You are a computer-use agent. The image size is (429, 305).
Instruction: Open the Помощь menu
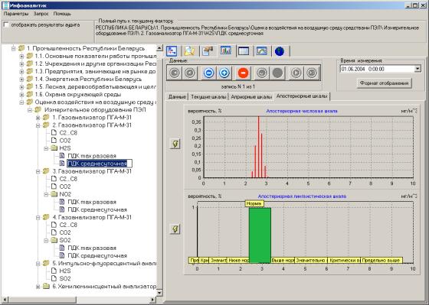click(62, 14)
